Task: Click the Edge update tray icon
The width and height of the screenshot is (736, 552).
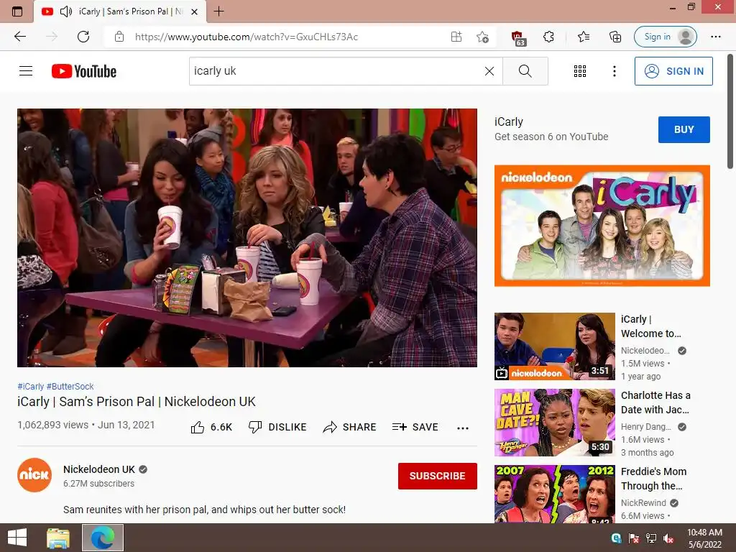Action: pyautogui.click(x=616, y=538)
